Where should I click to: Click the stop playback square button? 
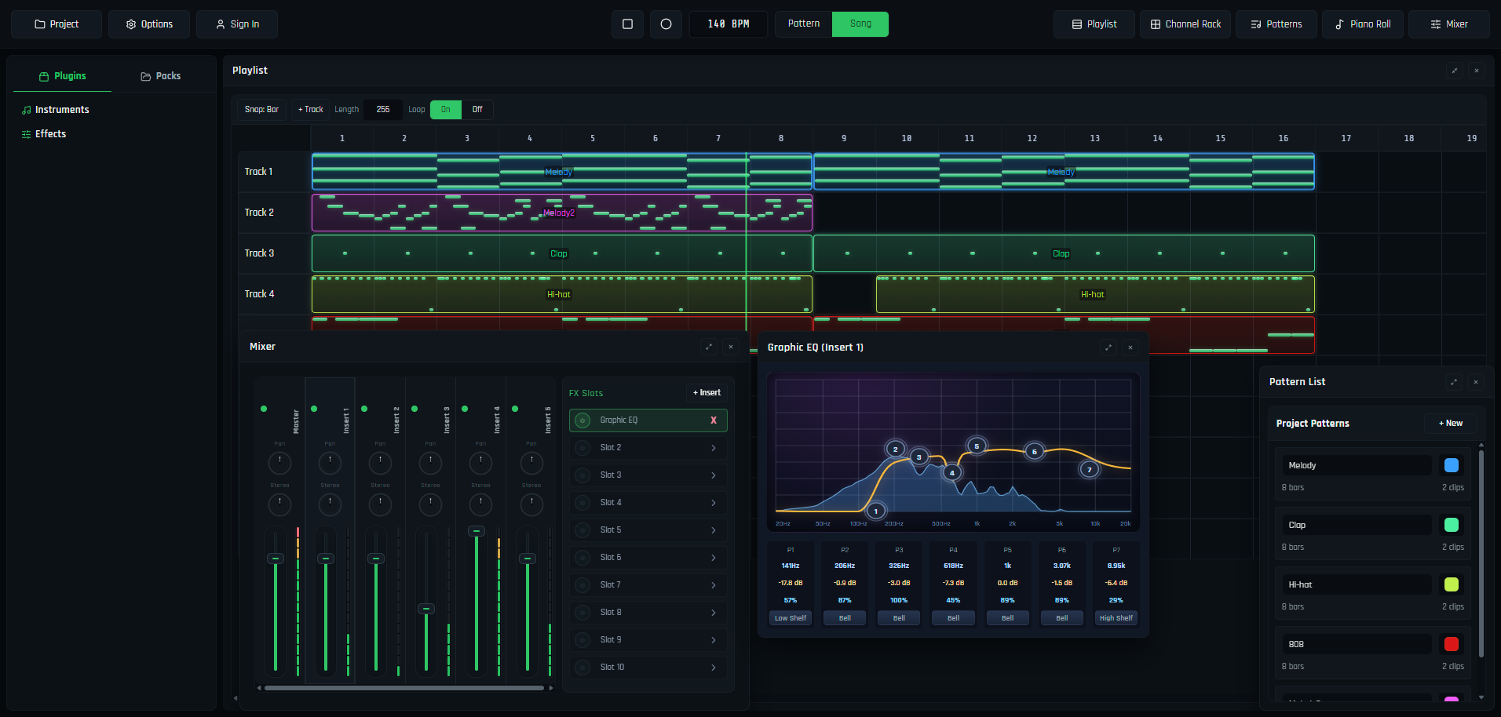pos(627,24)
